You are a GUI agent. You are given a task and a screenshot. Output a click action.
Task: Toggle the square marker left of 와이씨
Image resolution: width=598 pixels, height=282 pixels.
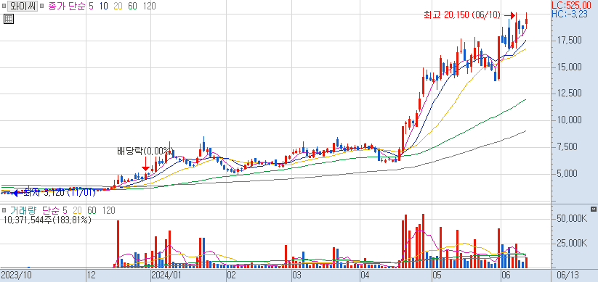(4, 7)
